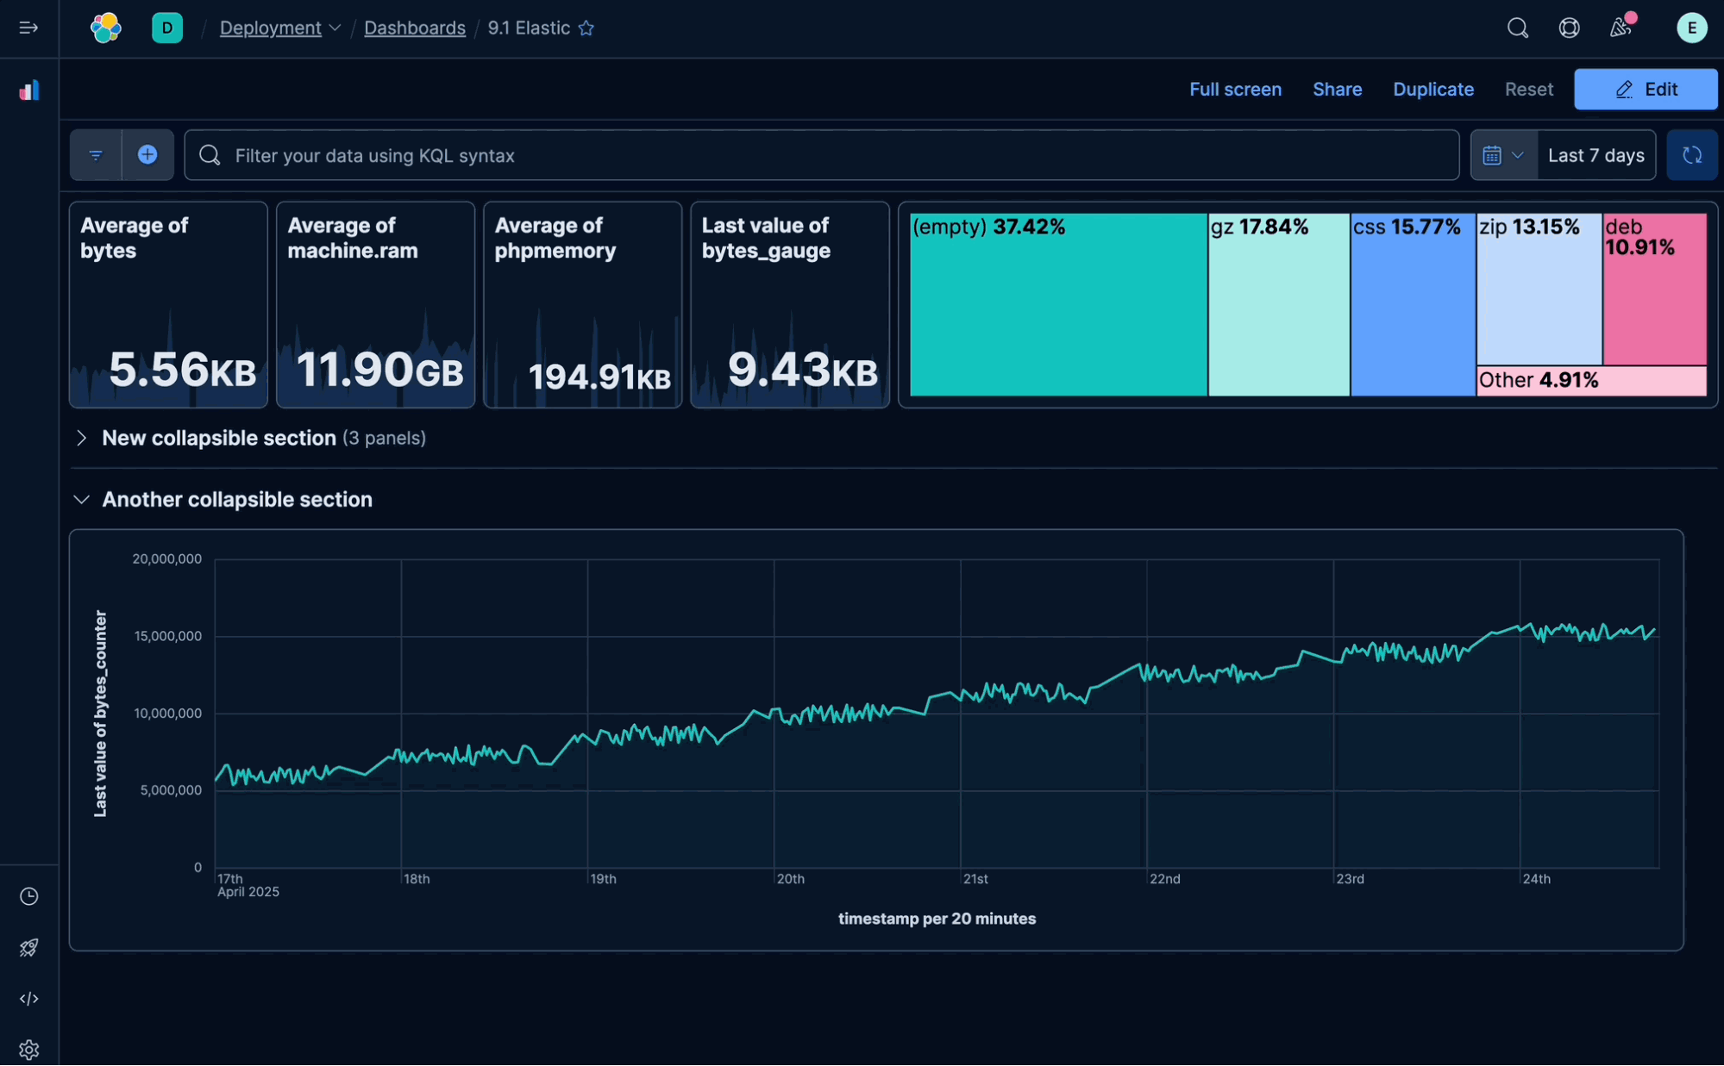This screenshot has width=1724, height=1066.
Task: Toggle the navigation sidebar with the hamburger icon
Action: (x=28, y=28)
